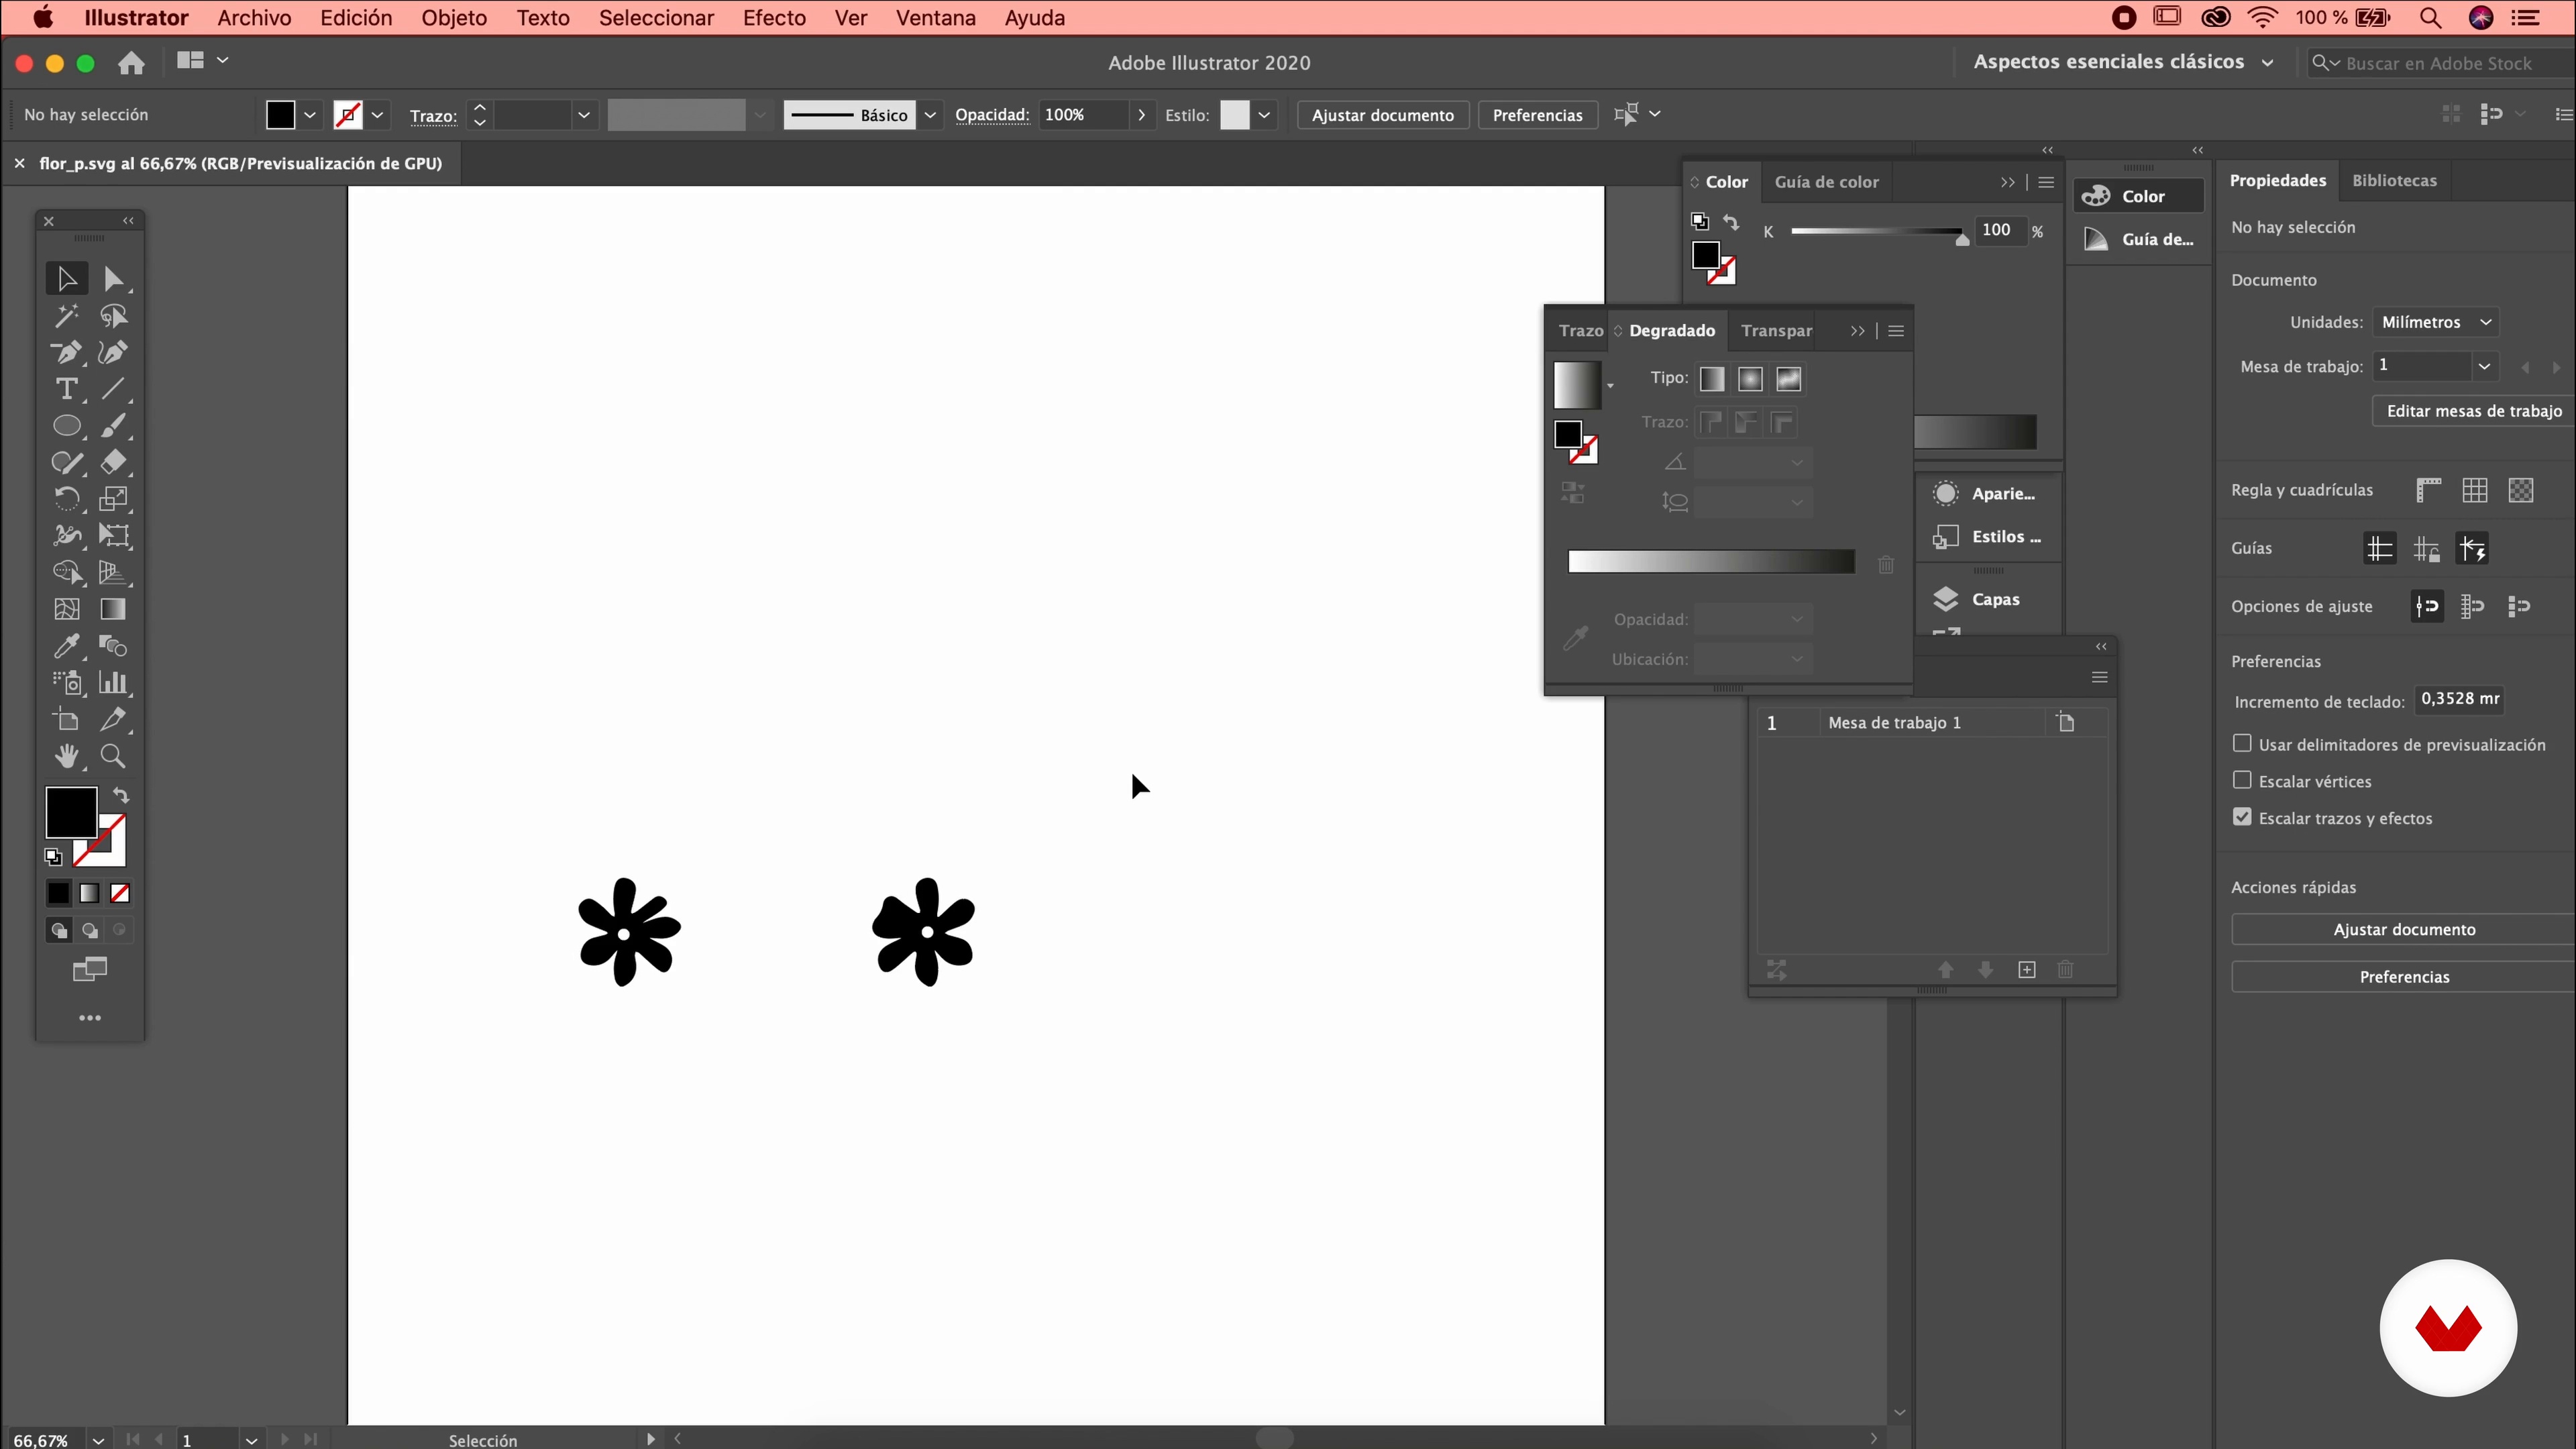Click the gradient slider bar in Degradado
Screen dimensions: 2576x1449
(x=1711, y=562)
